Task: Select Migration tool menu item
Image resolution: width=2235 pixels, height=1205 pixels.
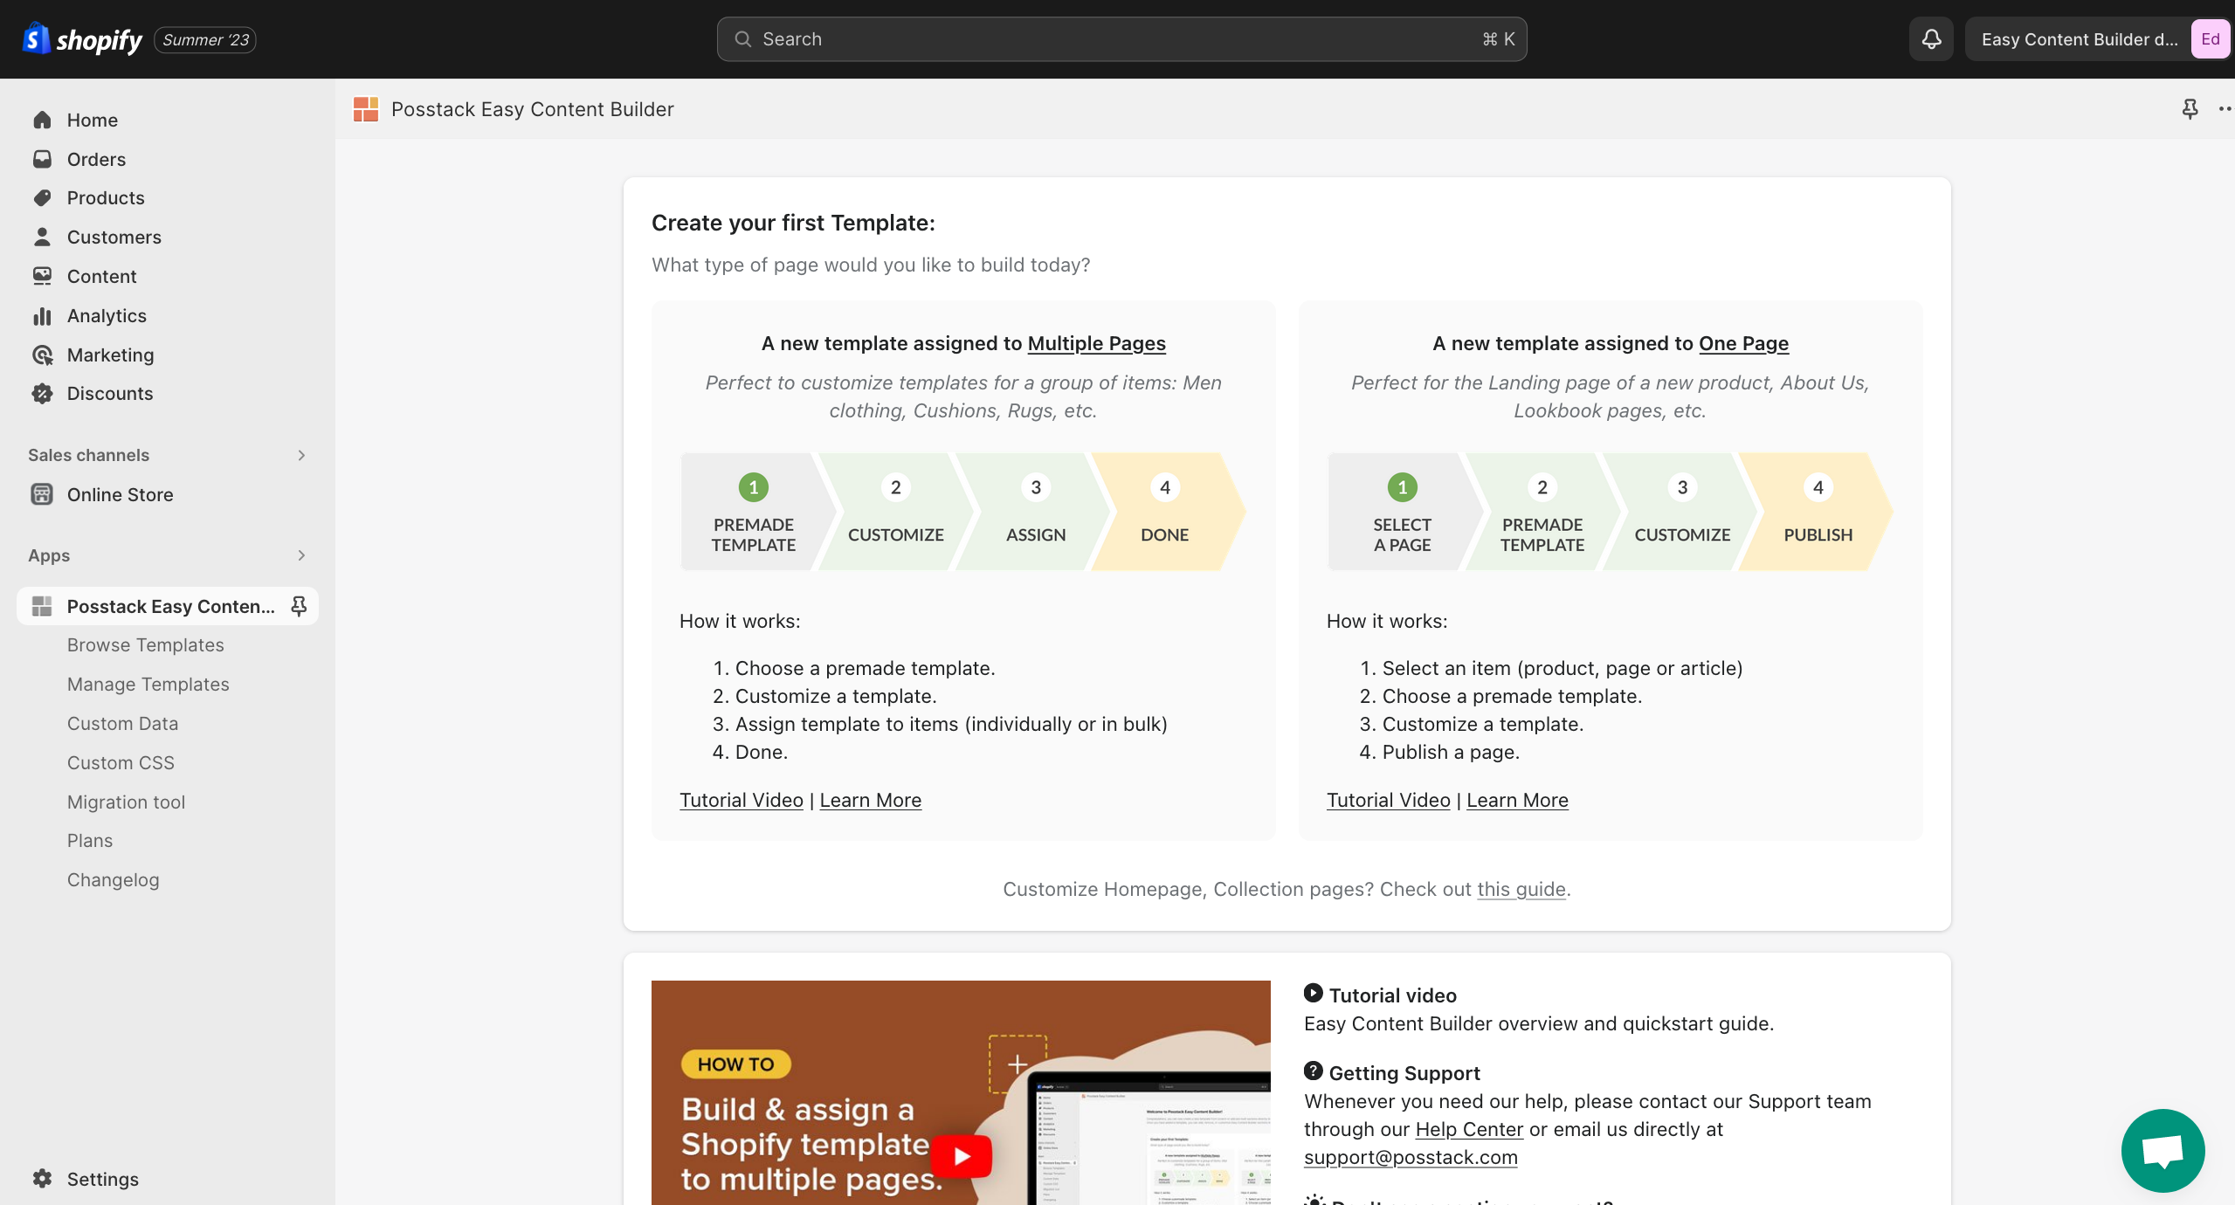Action: [126, 802]
